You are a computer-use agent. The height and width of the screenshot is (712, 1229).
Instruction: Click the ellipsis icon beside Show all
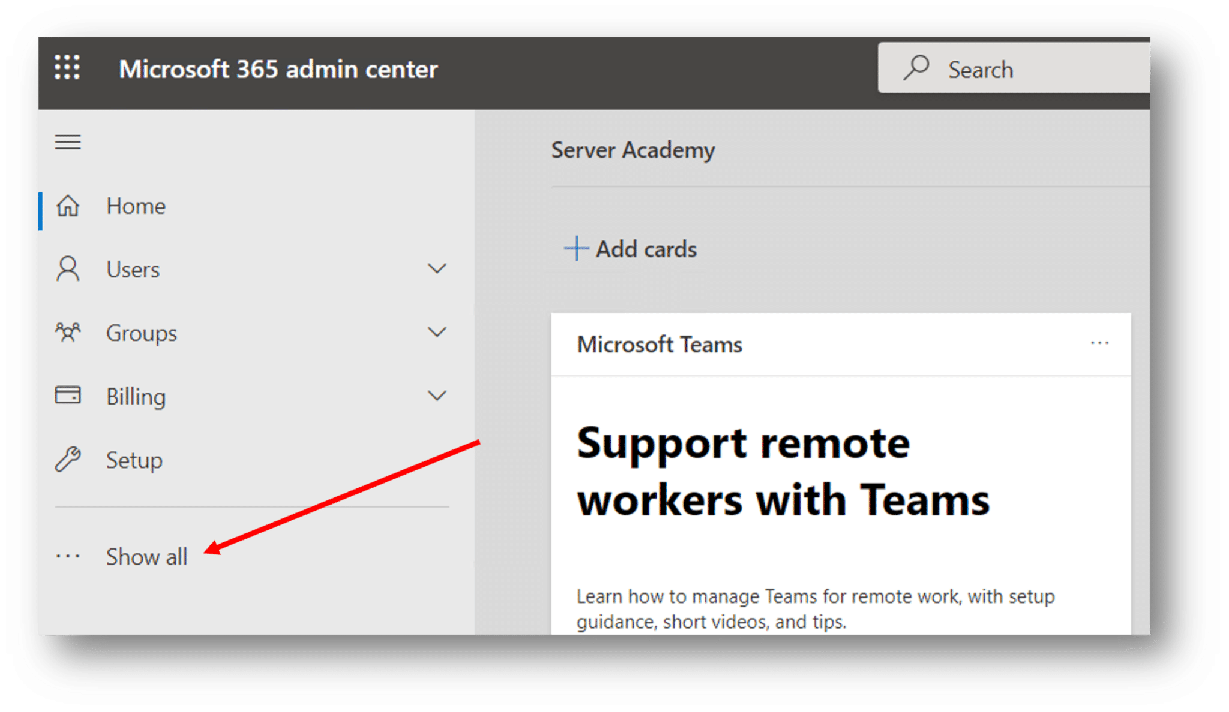point(67,556)
